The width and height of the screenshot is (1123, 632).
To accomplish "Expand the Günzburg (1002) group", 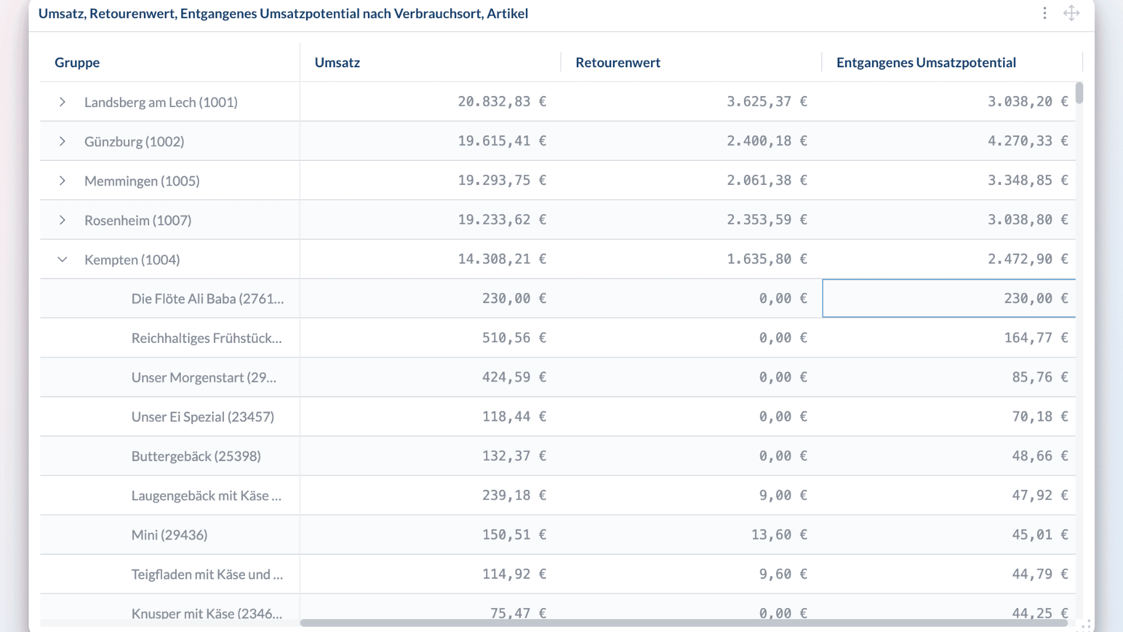I will [x=63, y=141].
